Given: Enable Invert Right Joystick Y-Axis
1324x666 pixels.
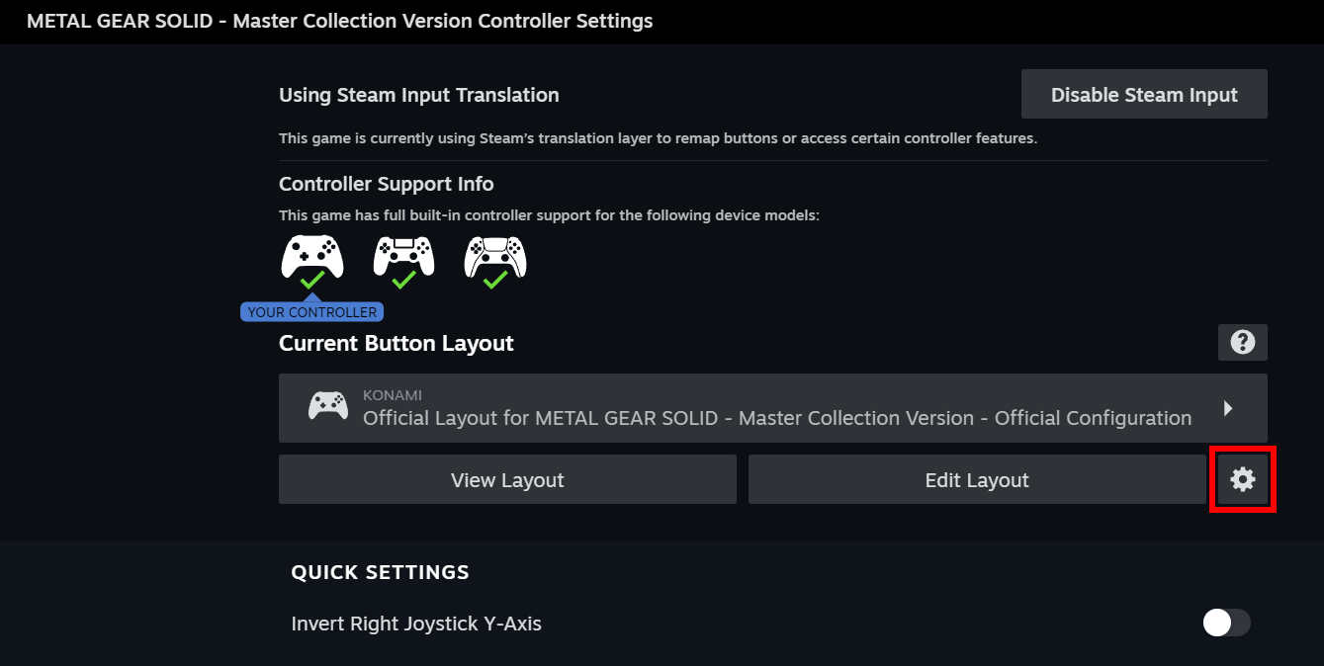Looking at the screenshot, I should [x=1226, y=624].
